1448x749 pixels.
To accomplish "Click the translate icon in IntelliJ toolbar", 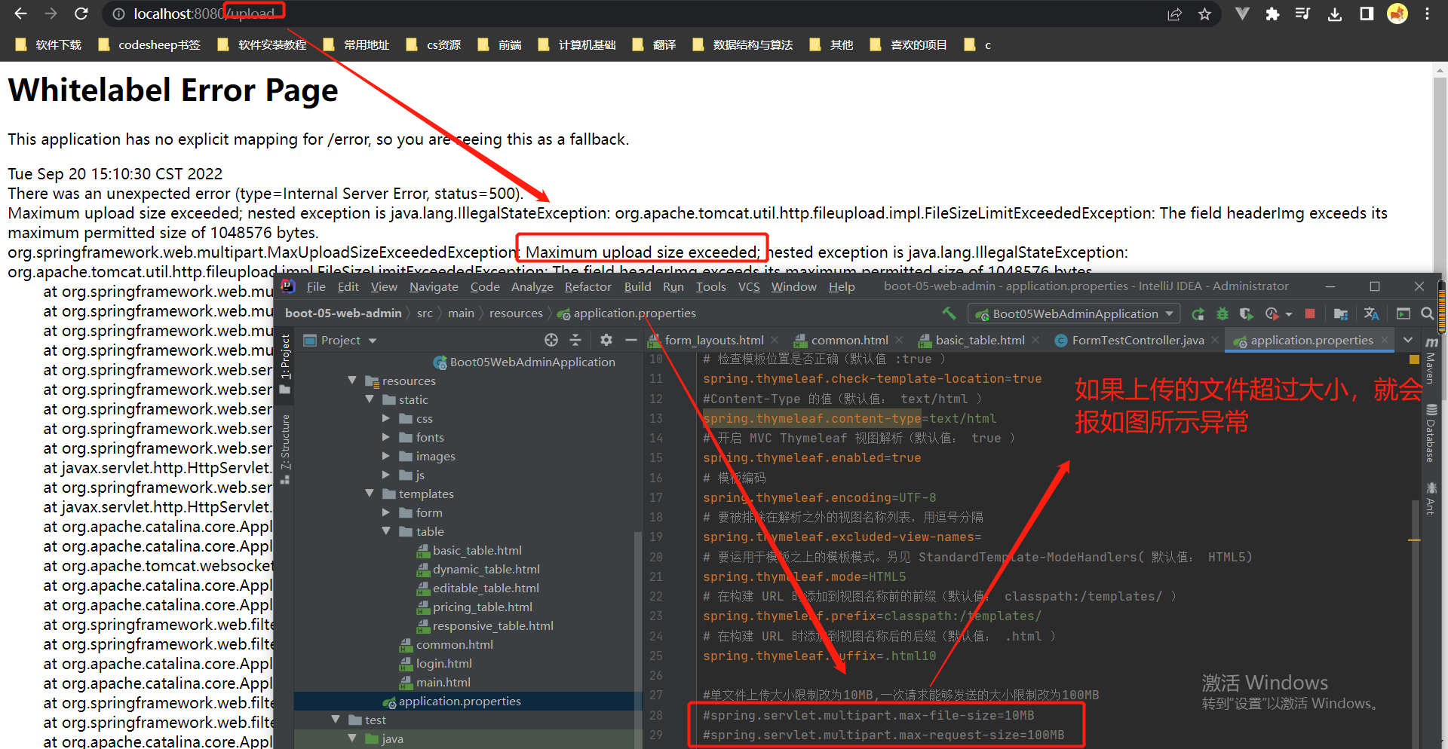I will coord(1372,314).
